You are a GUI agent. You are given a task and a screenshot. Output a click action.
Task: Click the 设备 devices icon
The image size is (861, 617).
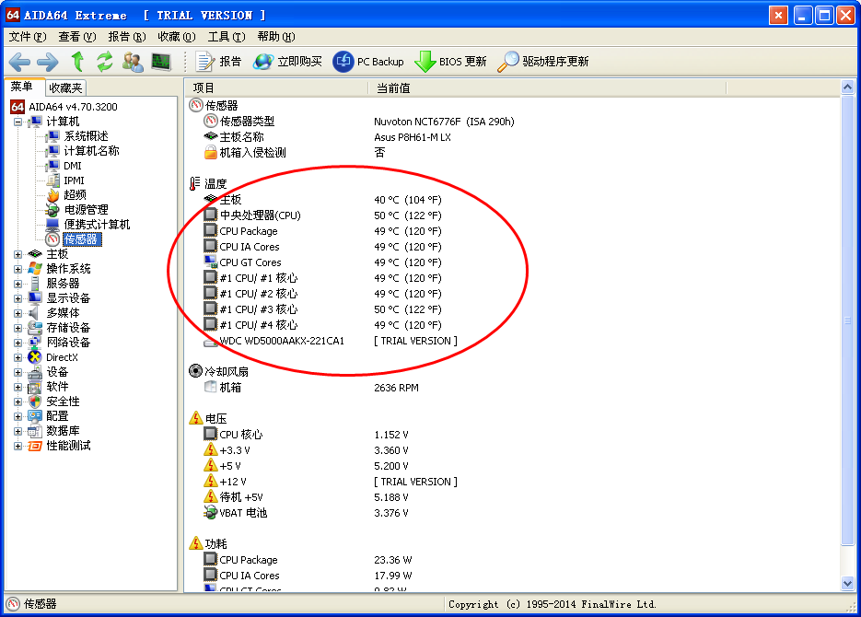coord(35,372)
